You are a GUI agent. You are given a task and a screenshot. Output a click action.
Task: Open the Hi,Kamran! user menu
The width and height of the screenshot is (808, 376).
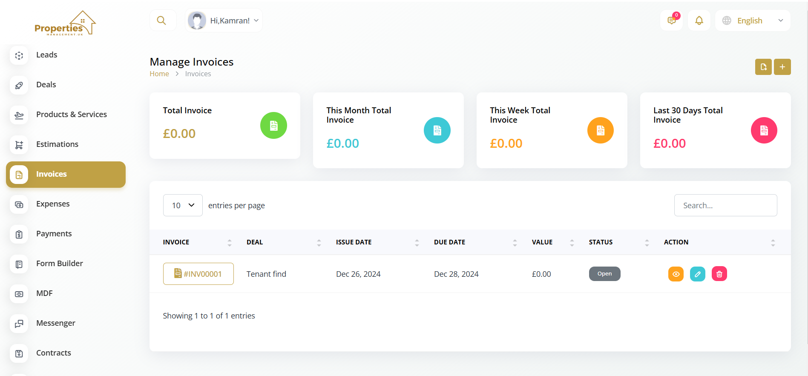point(224,20)
